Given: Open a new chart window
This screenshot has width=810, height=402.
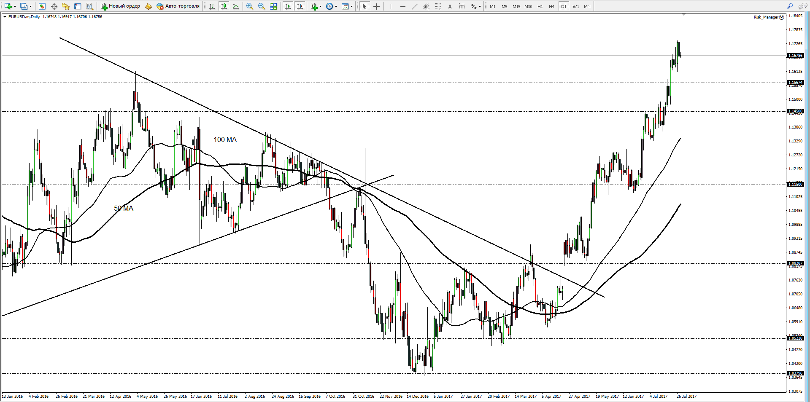Looking at the screenshot, I should point(8,6).
